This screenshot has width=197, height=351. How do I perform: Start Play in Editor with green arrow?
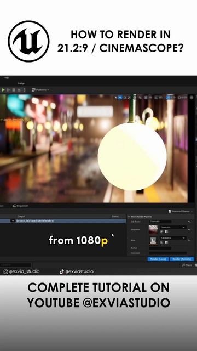point(3,90)
